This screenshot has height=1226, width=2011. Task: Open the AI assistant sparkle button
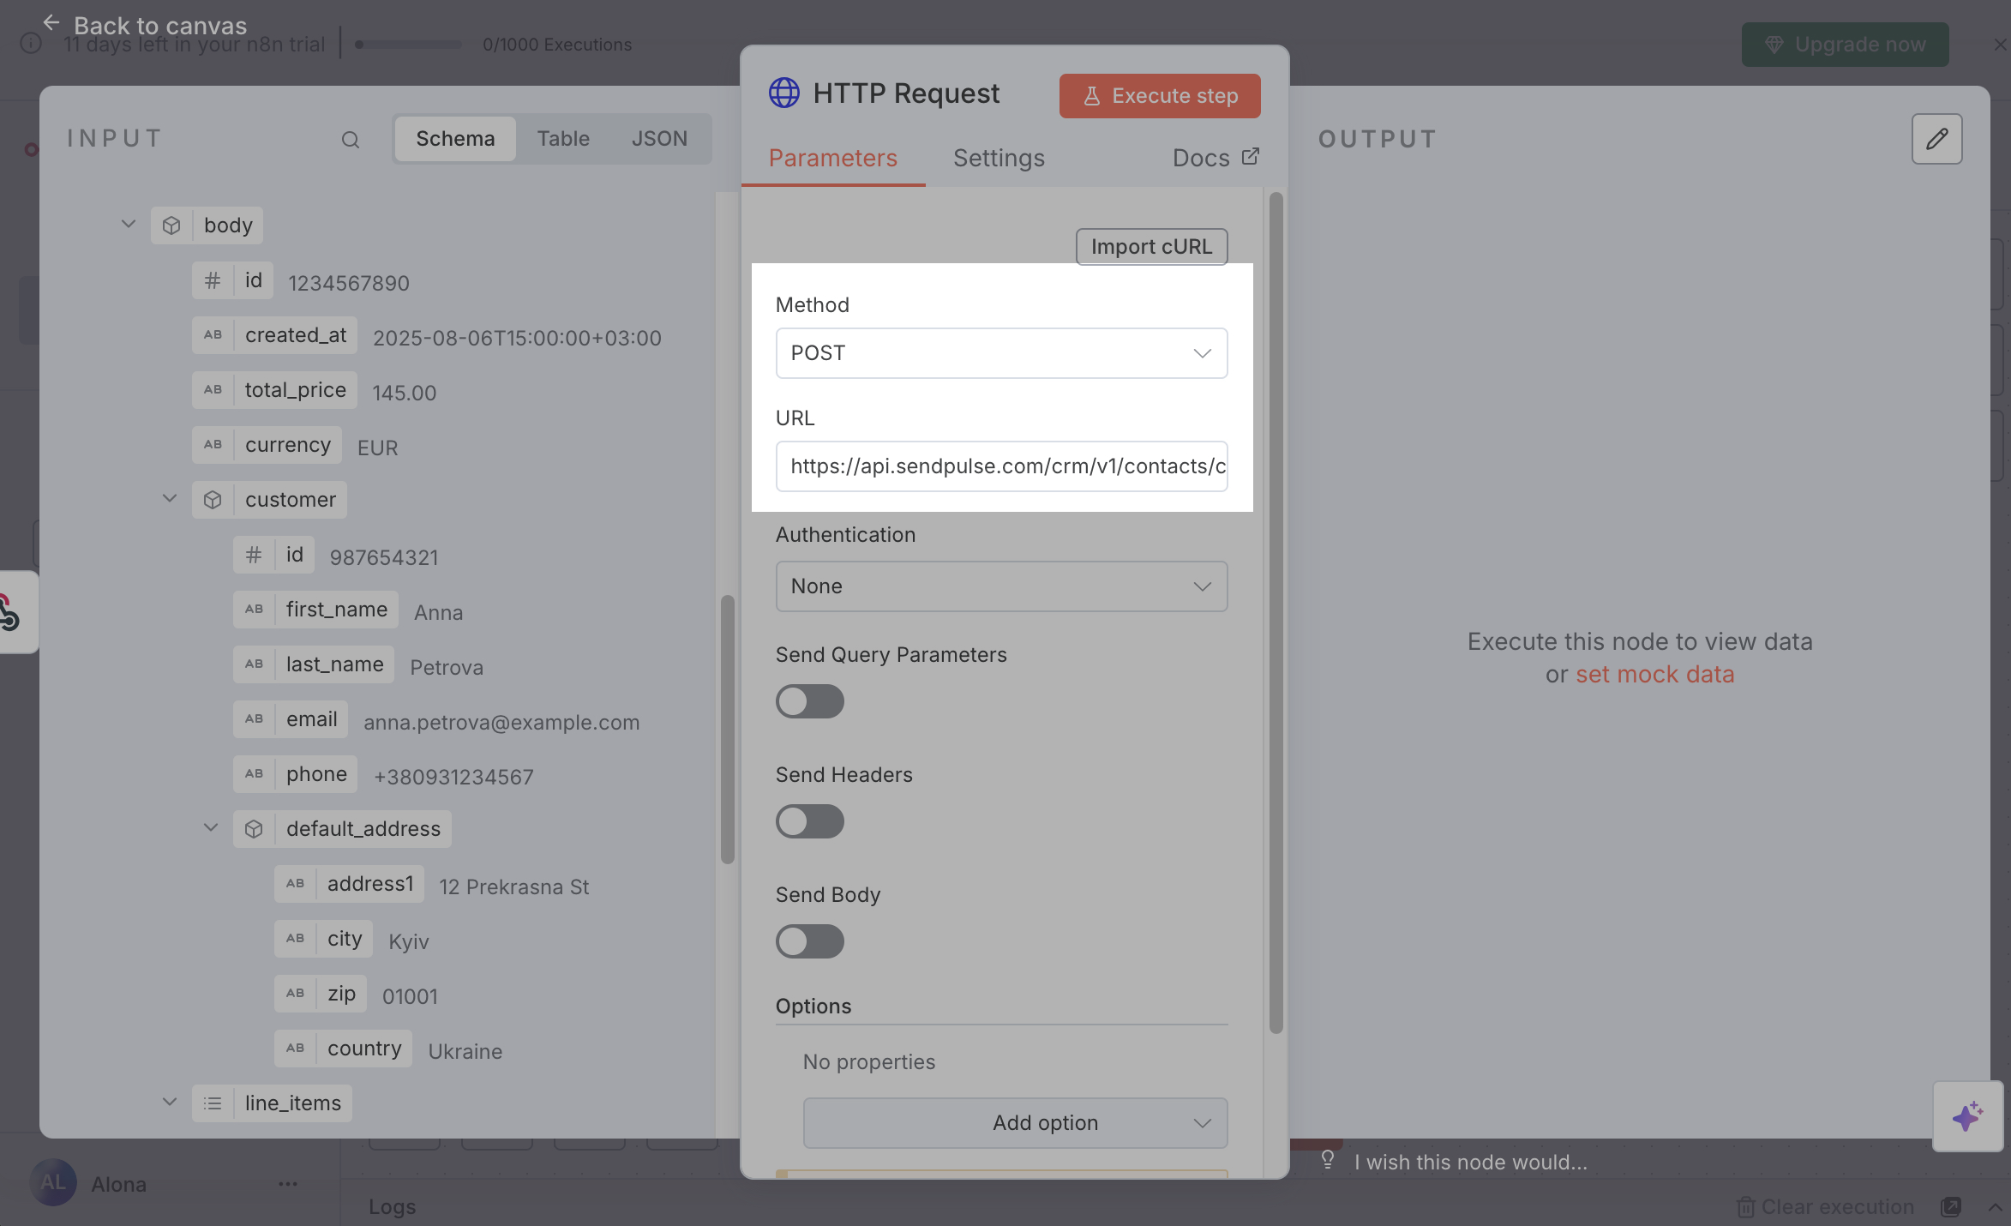[x=1966, y=1116]
